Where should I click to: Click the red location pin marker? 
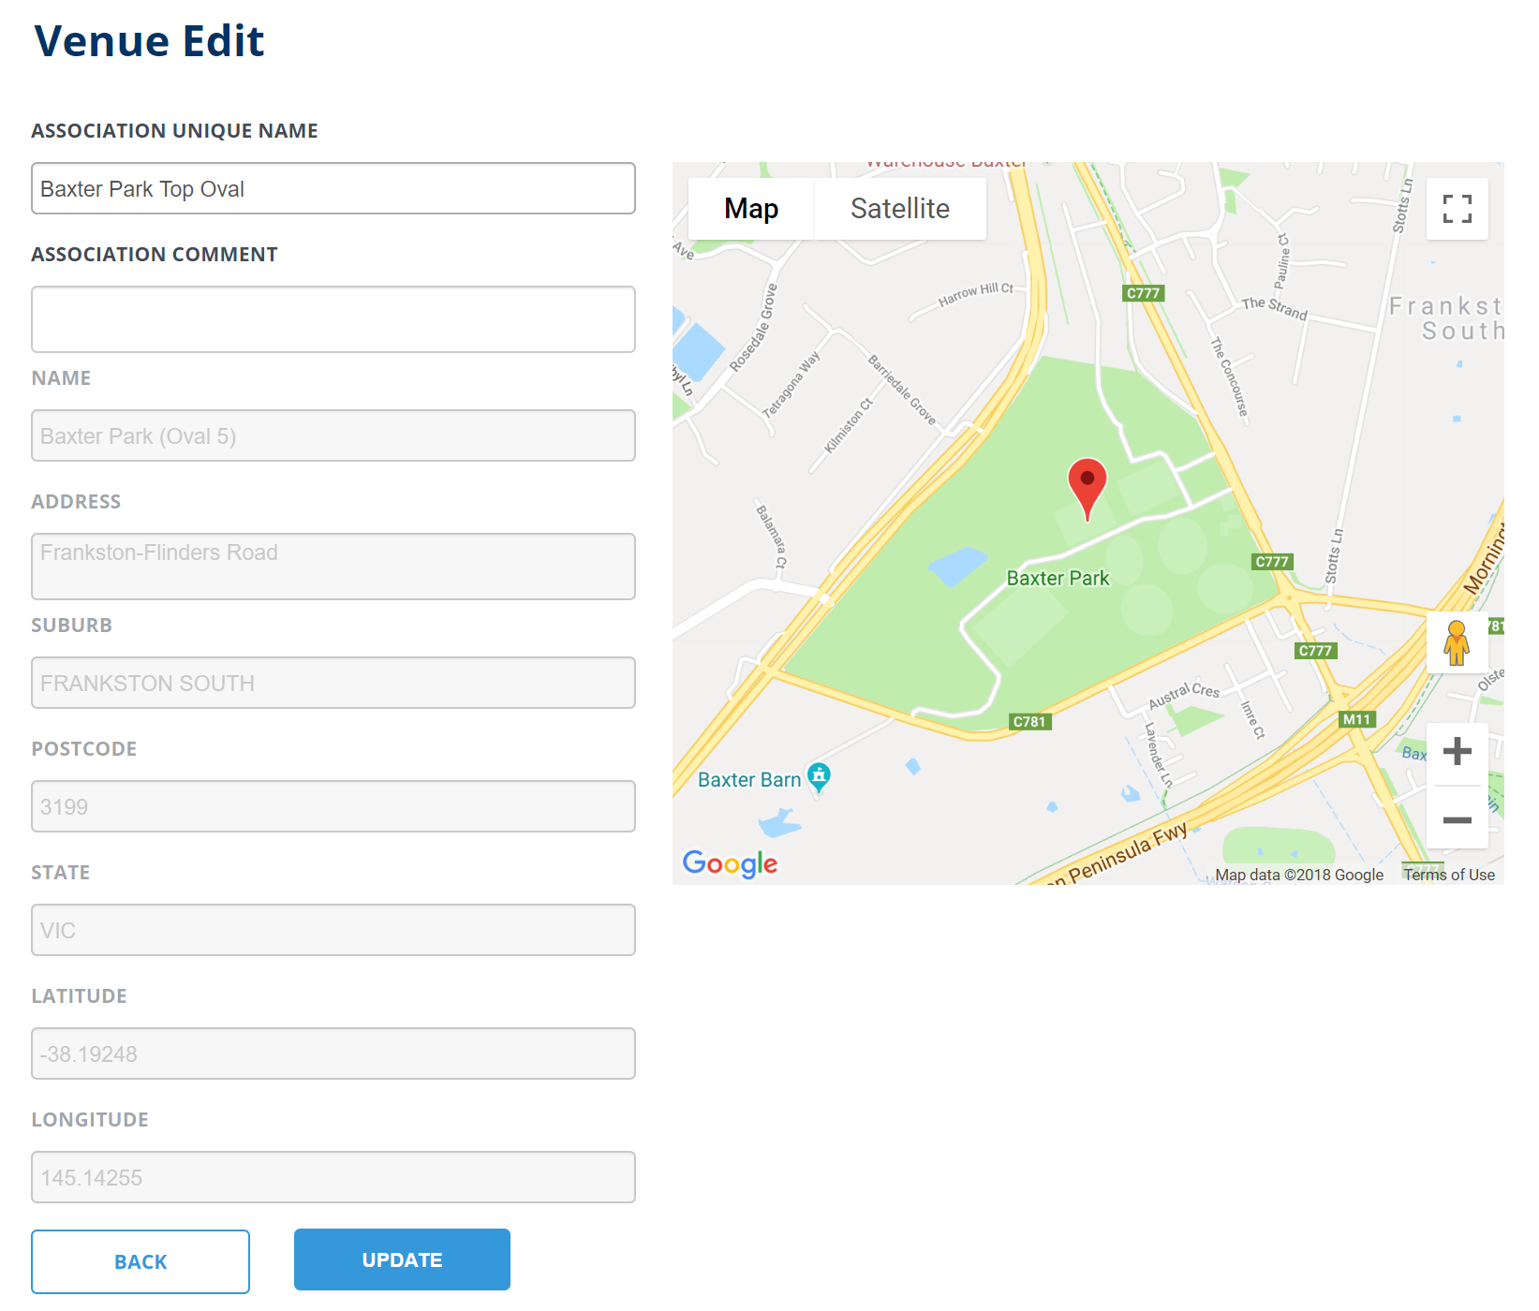tap(1088, 489)
